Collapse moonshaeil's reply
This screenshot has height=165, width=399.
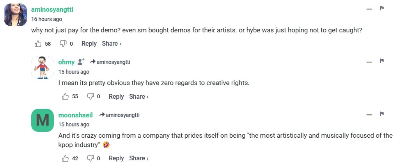pyautogui.click(x=369, y=115)
